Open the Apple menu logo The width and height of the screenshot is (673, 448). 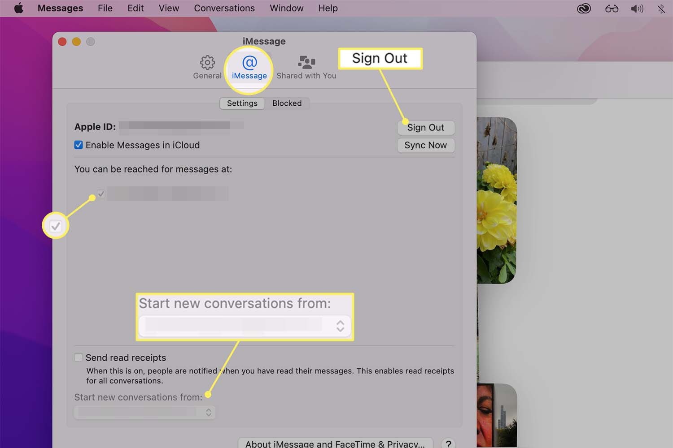pos(18,8)
